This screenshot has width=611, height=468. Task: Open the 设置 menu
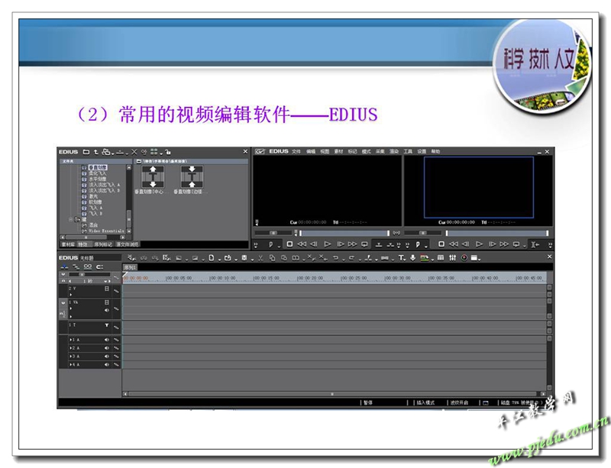[x=422, y=152]
